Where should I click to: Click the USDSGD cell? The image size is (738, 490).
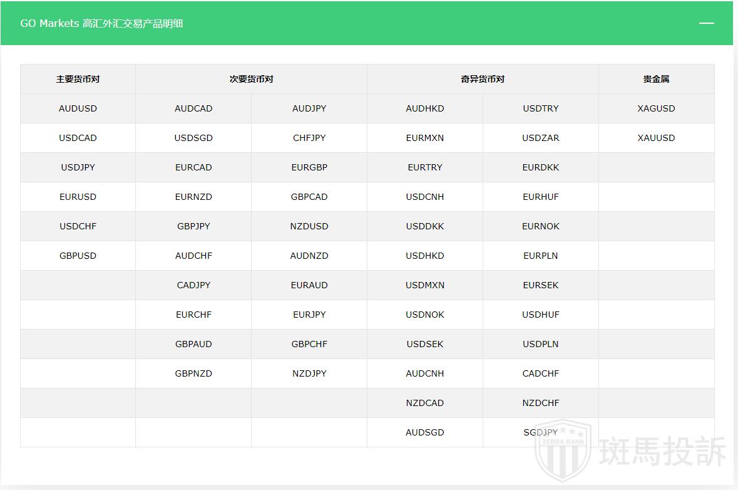[x=193, y=138]
